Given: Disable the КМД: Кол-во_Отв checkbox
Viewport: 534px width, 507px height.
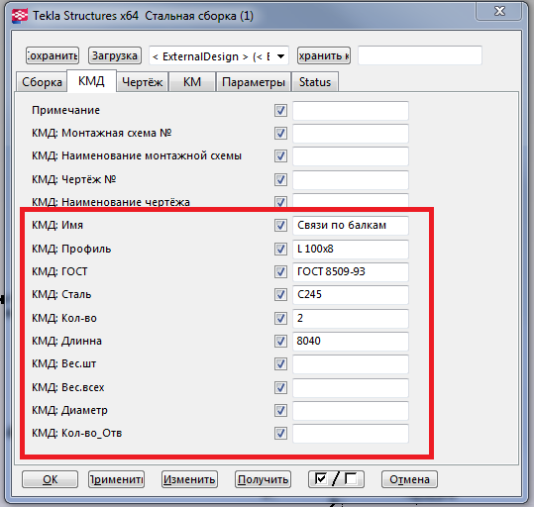Looking at the screenshot, I should click(280, 433).
